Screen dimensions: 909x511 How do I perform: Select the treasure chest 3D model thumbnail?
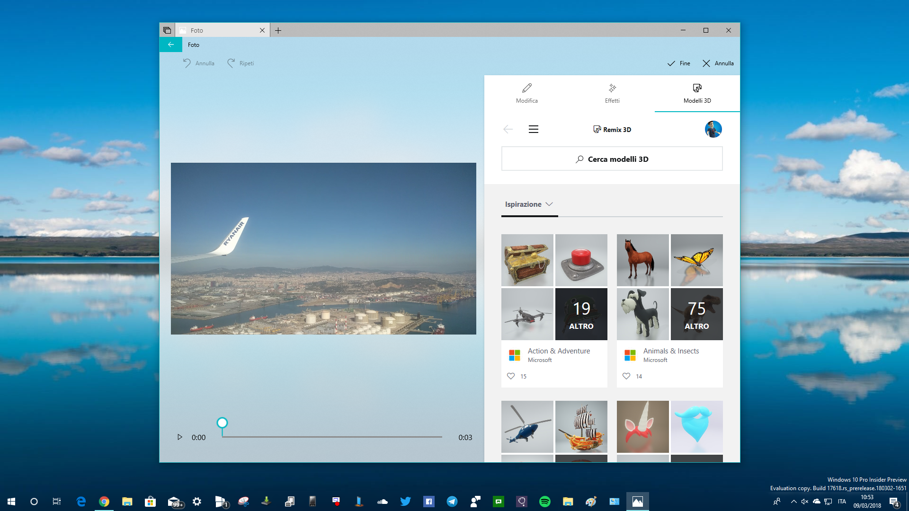(x=527, y=260)
